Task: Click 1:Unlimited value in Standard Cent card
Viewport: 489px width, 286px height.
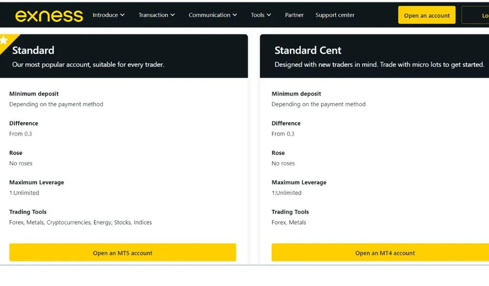Action: coord(287,193)
